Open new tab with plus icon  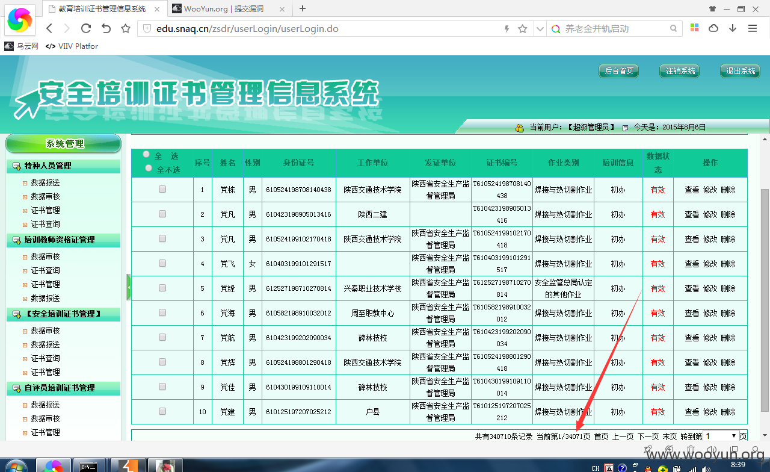(303, 8)
